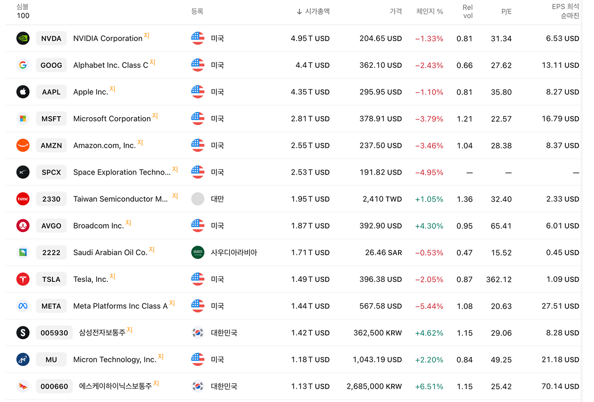Click the NVIDIA company logo icon
This screenshot has width=594, height=402.
pos(23,39)
